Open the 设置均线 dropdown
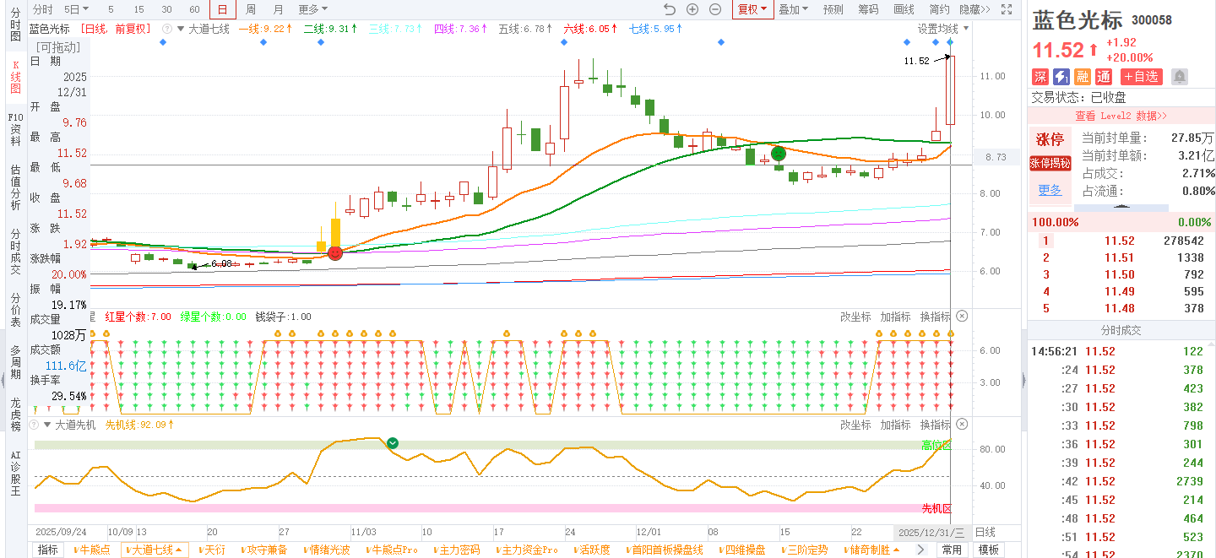 coord(943,29)
